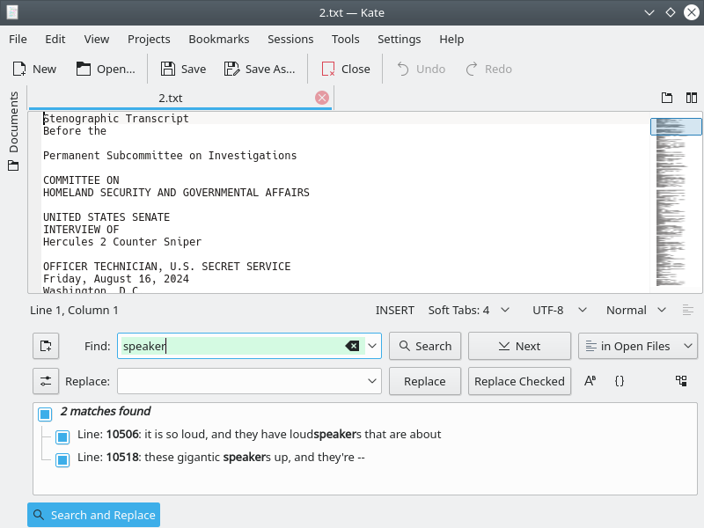704x528 pixels.
Task: Uncheck the Line 10518 match checkbox
Action: coord(62,460)
